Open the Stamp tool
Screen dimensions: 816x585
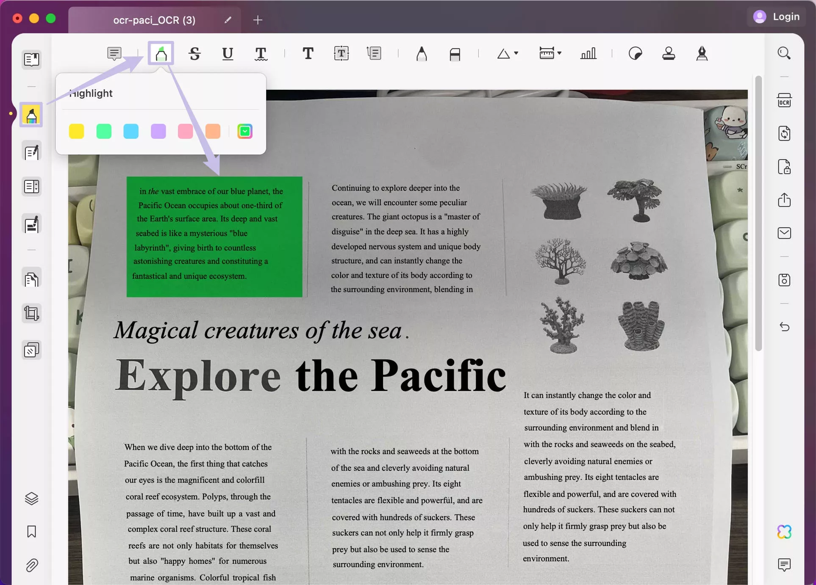tap(669, 53)
